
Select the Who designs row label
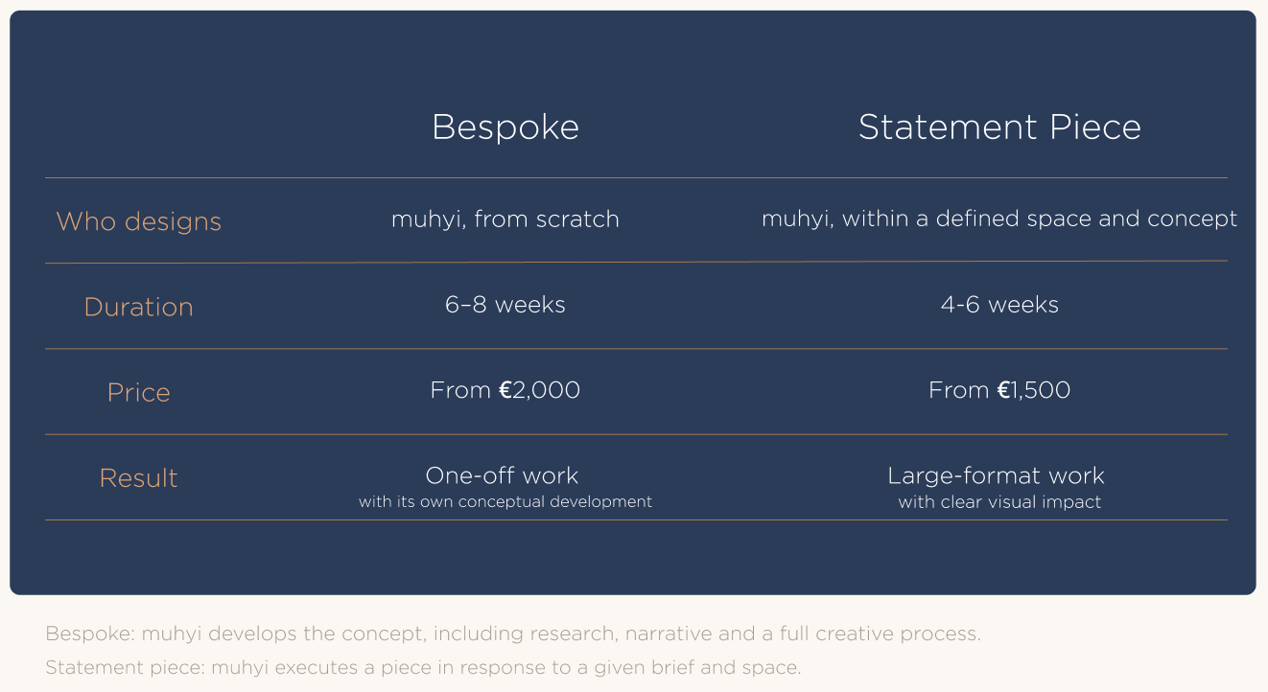[139, 221]
